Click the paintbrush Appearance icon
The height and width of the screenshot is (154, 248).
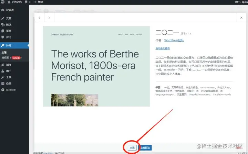pos(3,45)
